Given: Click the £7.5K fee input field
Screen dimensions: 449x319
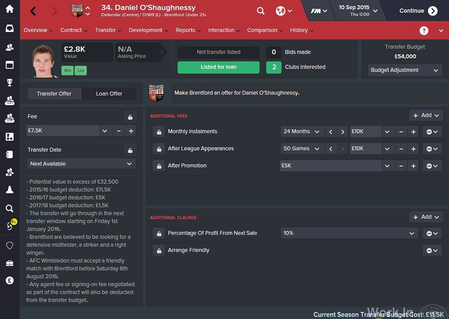Looking at the screenshot, I should click(63, 131).
